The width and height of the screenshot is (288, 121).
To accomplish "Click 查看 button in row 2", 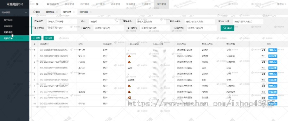I will tap(263, 56).
